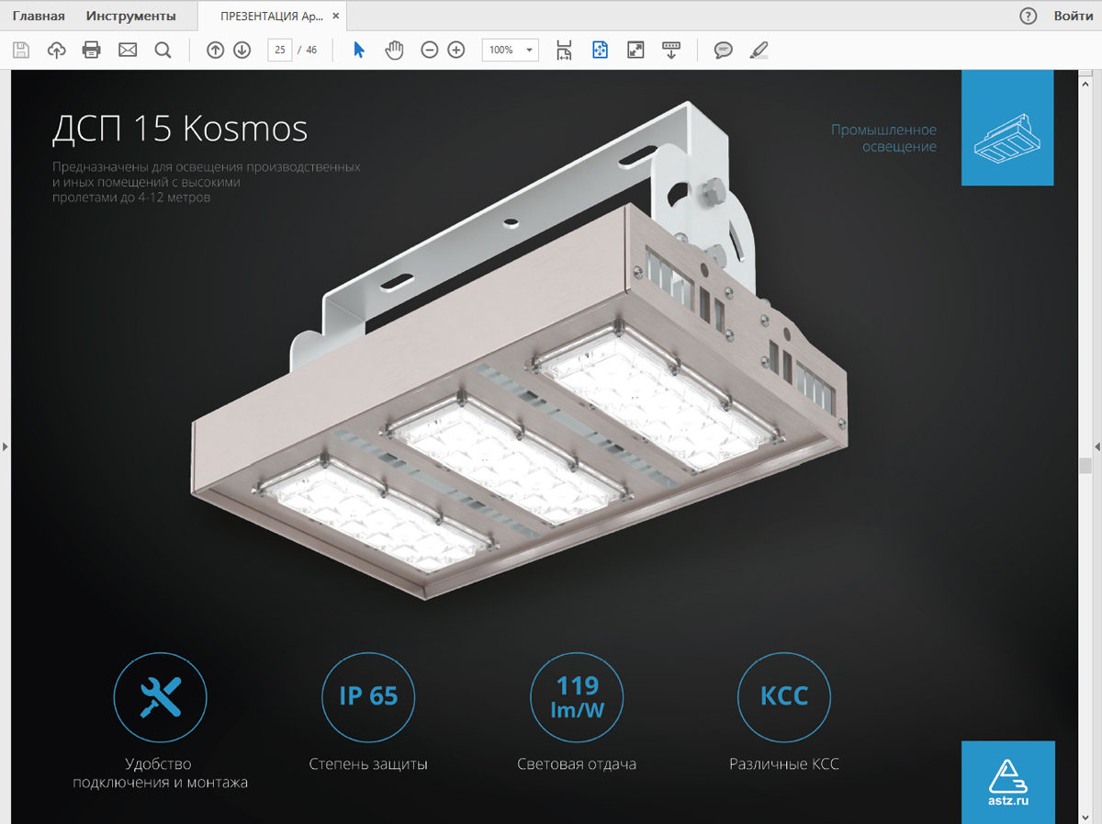Click the ДСП 15 Kosmos heading

180,129
